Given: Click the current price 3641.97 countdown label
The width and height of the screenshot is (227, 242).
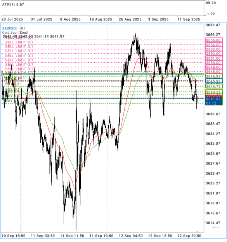Looking at the screenshot, I should click(x=213, y=101).
